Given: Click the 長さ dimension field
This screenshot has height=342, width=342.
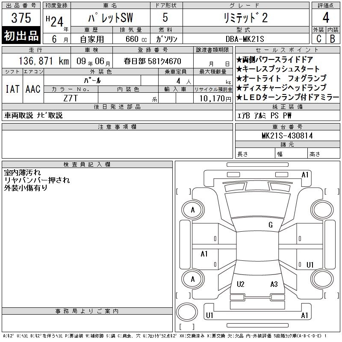Looking at the screenshot, I should point(255,153).
